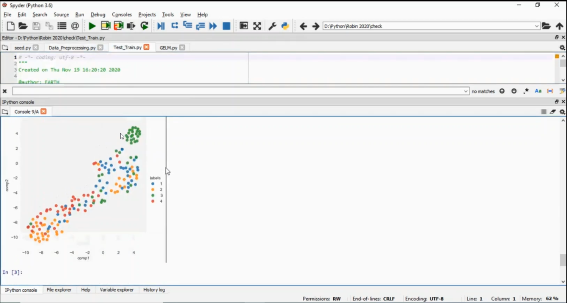
Task: Toggle whole words search option
Action: [x=550, y=91]
